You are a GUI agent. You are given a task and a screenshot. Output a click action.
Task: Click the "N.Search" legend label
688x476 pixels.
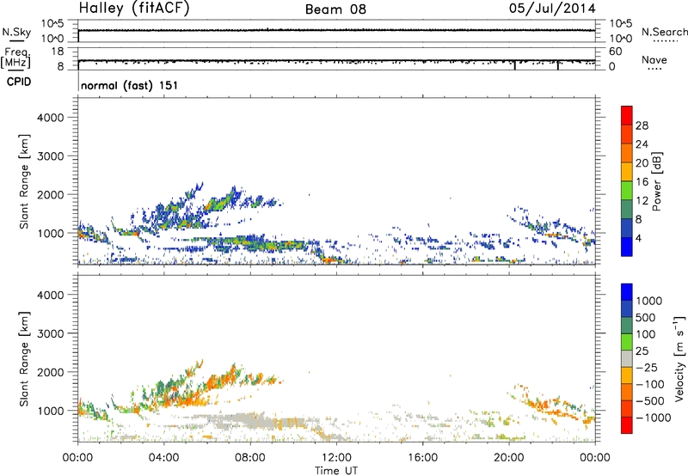665,32
